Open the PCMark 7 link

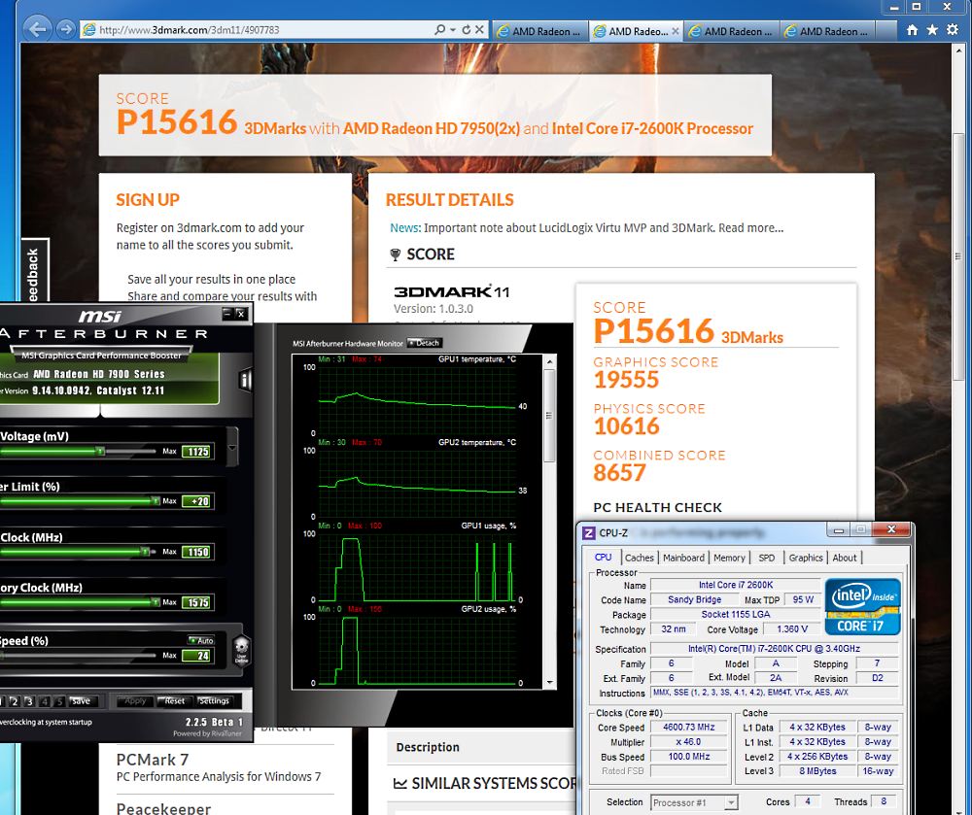(x=153, y=760)
